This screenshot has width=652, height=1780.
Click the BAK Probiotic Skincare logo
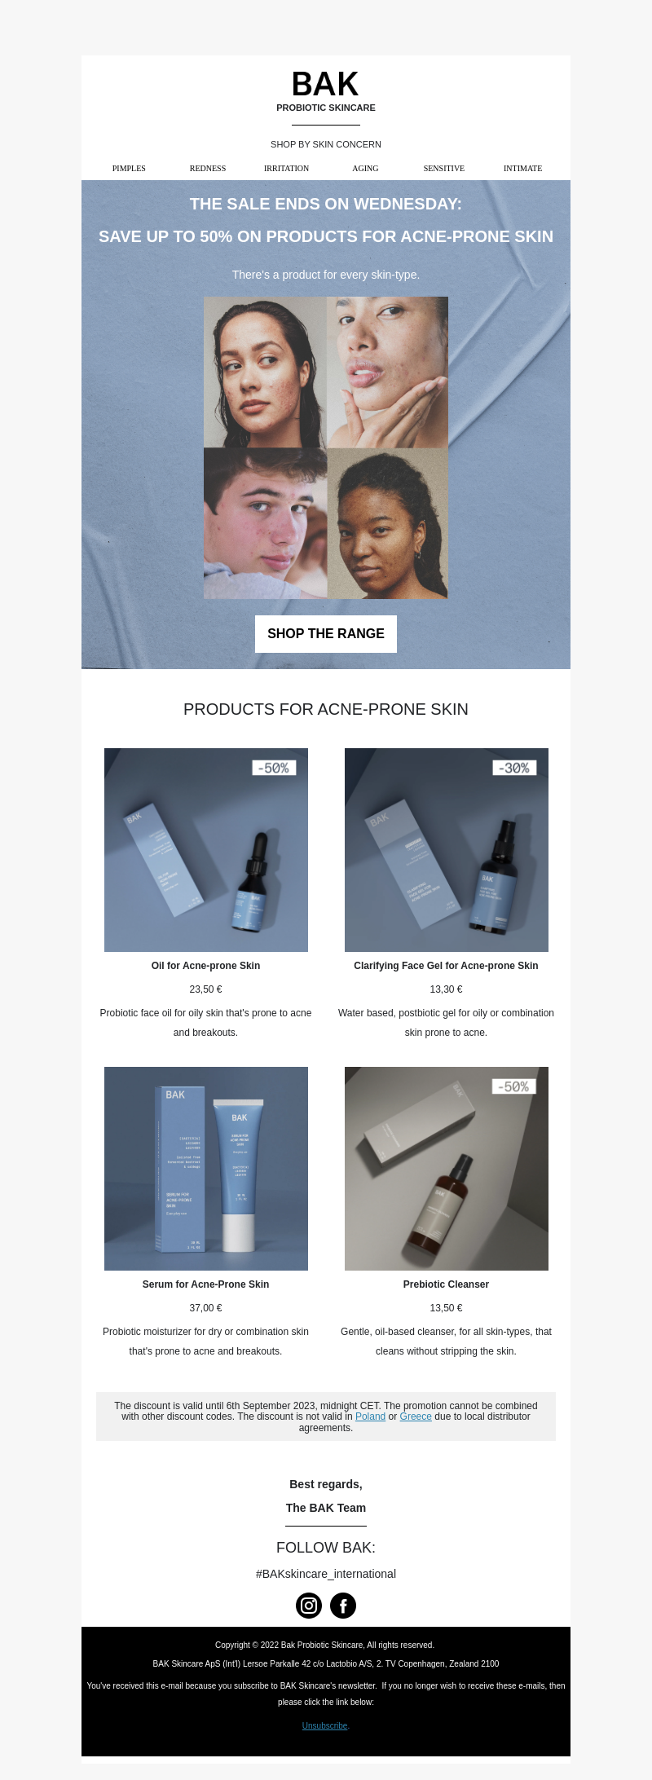(326, 90)
